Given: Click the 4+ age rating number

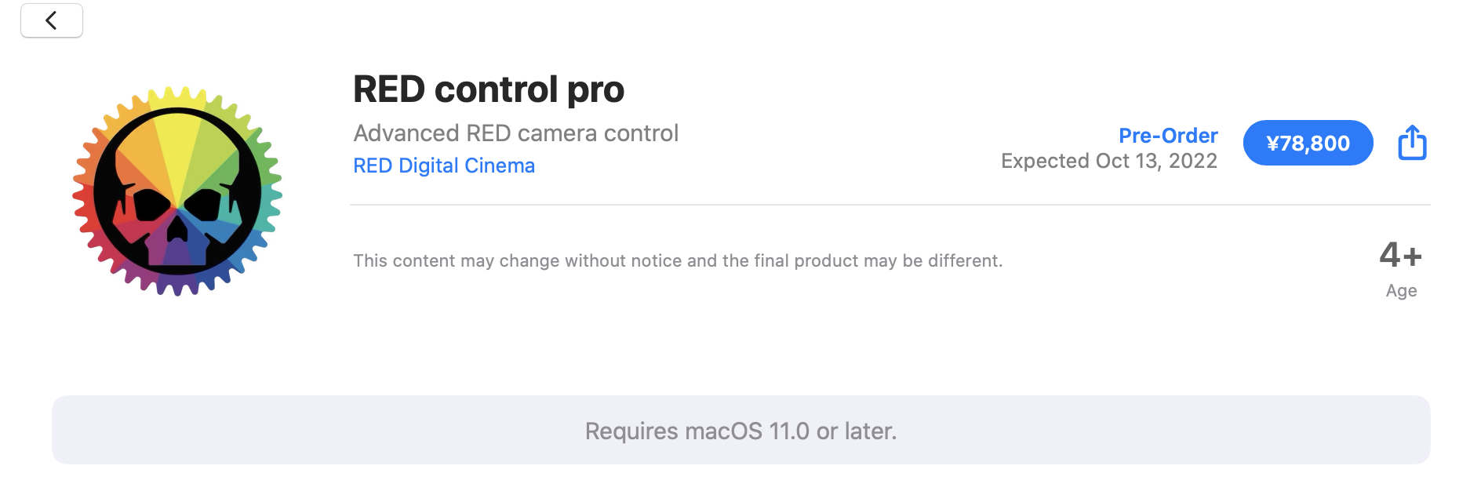Looking at the screenshot, I should pos(1400,255).
